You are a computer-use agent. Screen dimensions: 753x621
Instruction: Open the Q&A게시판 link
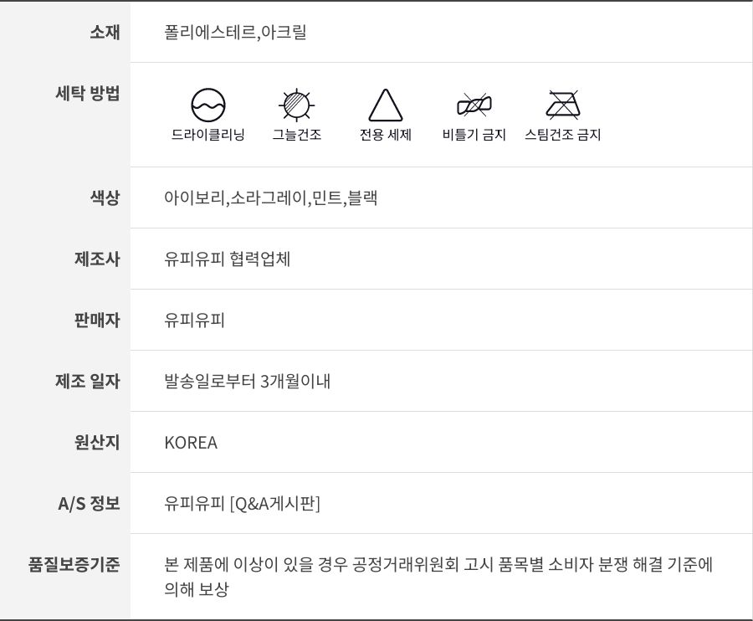coord(274,504)
